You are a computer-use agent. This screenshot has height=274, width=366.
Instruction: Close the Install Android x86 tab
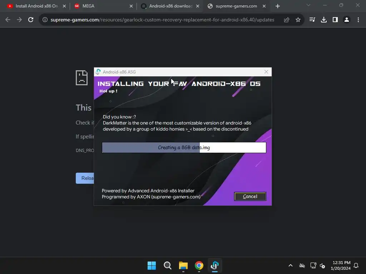click(64, 6)
